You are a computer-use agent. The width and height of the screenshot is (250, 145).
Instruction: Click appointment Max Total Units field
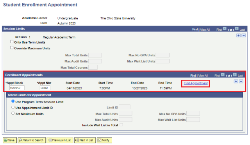click(125, 113)
